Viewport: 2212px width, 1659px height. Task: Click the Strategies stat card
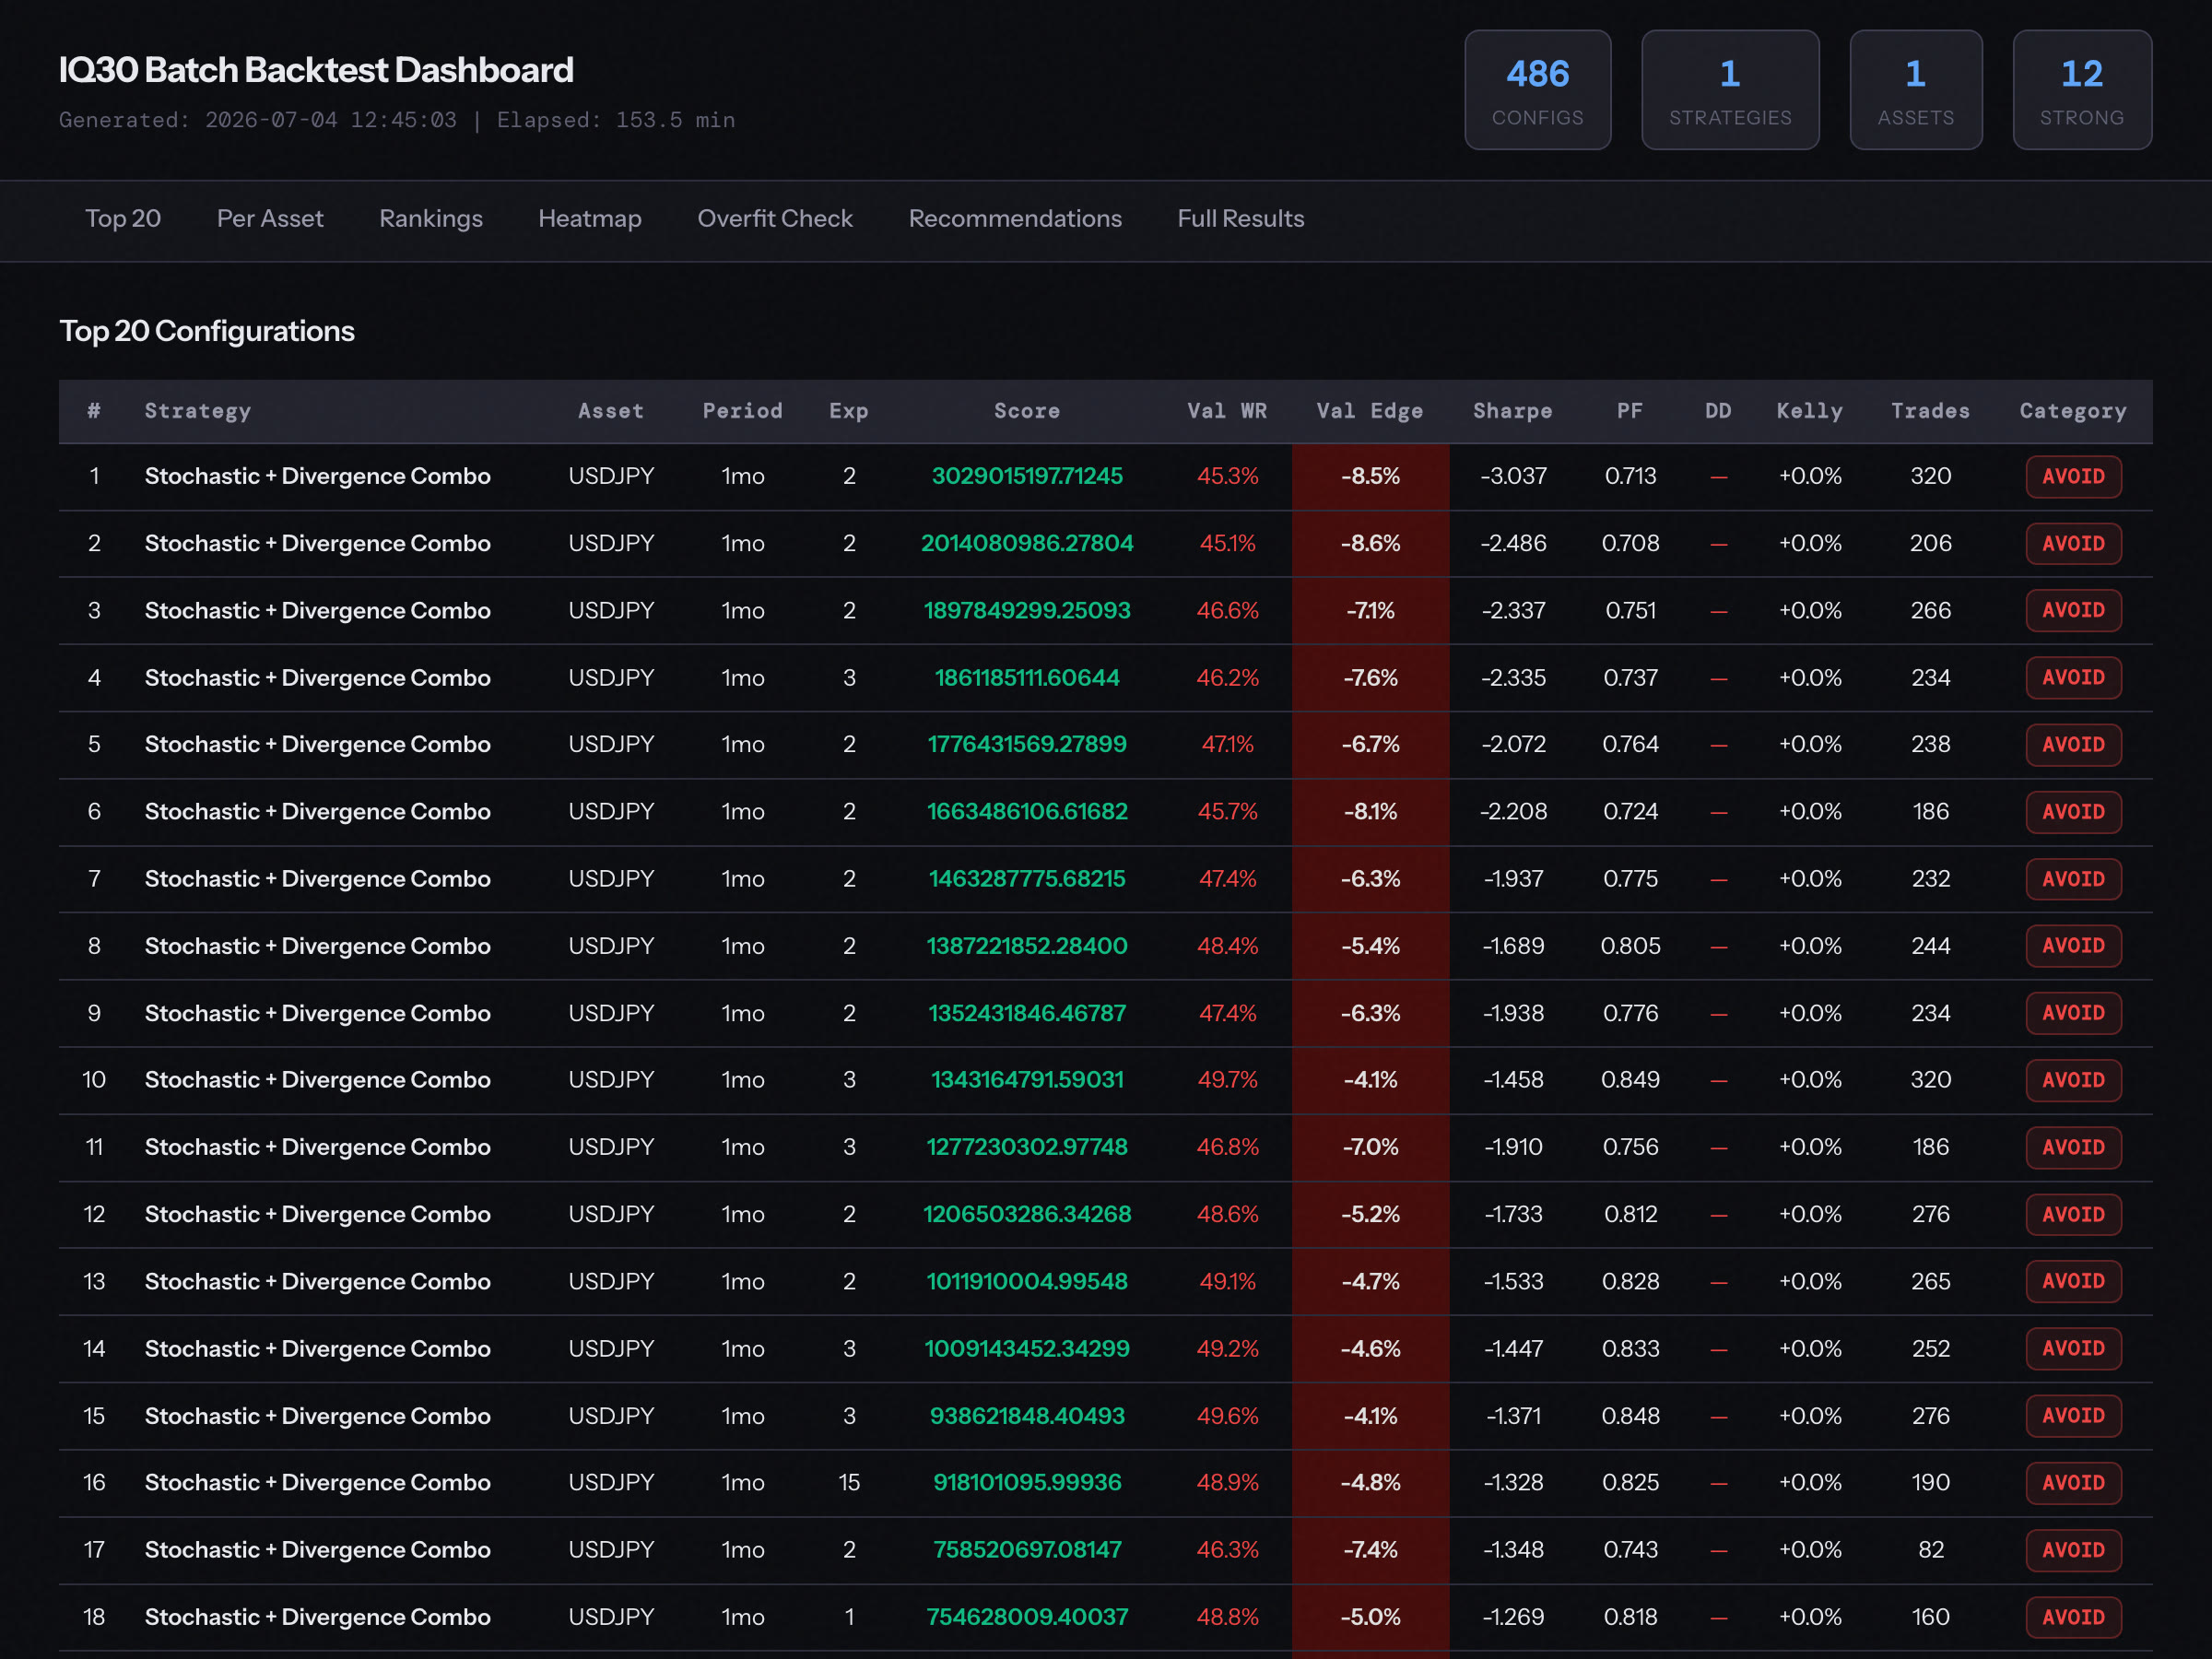point(1730,90)
